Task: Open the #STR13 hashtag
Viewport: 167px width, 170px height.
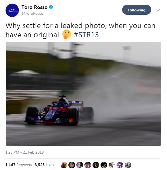Action: click(x=86, y=35)
